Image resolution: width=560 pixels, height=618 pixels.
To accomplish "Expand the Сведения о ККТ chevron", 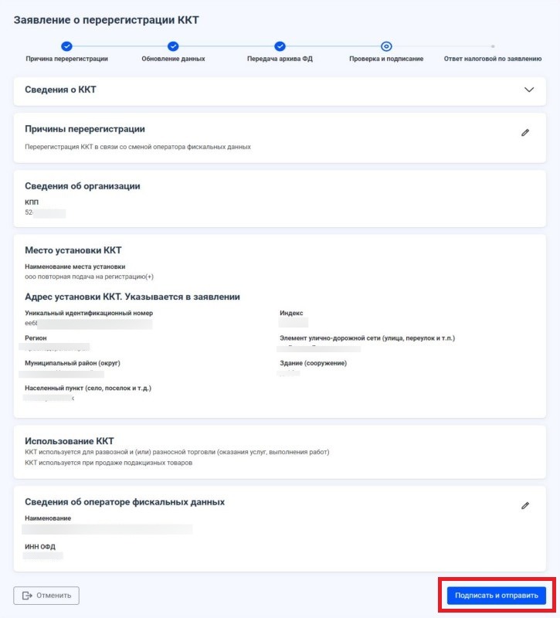I will pyautogui.click(x=529, y=90).
